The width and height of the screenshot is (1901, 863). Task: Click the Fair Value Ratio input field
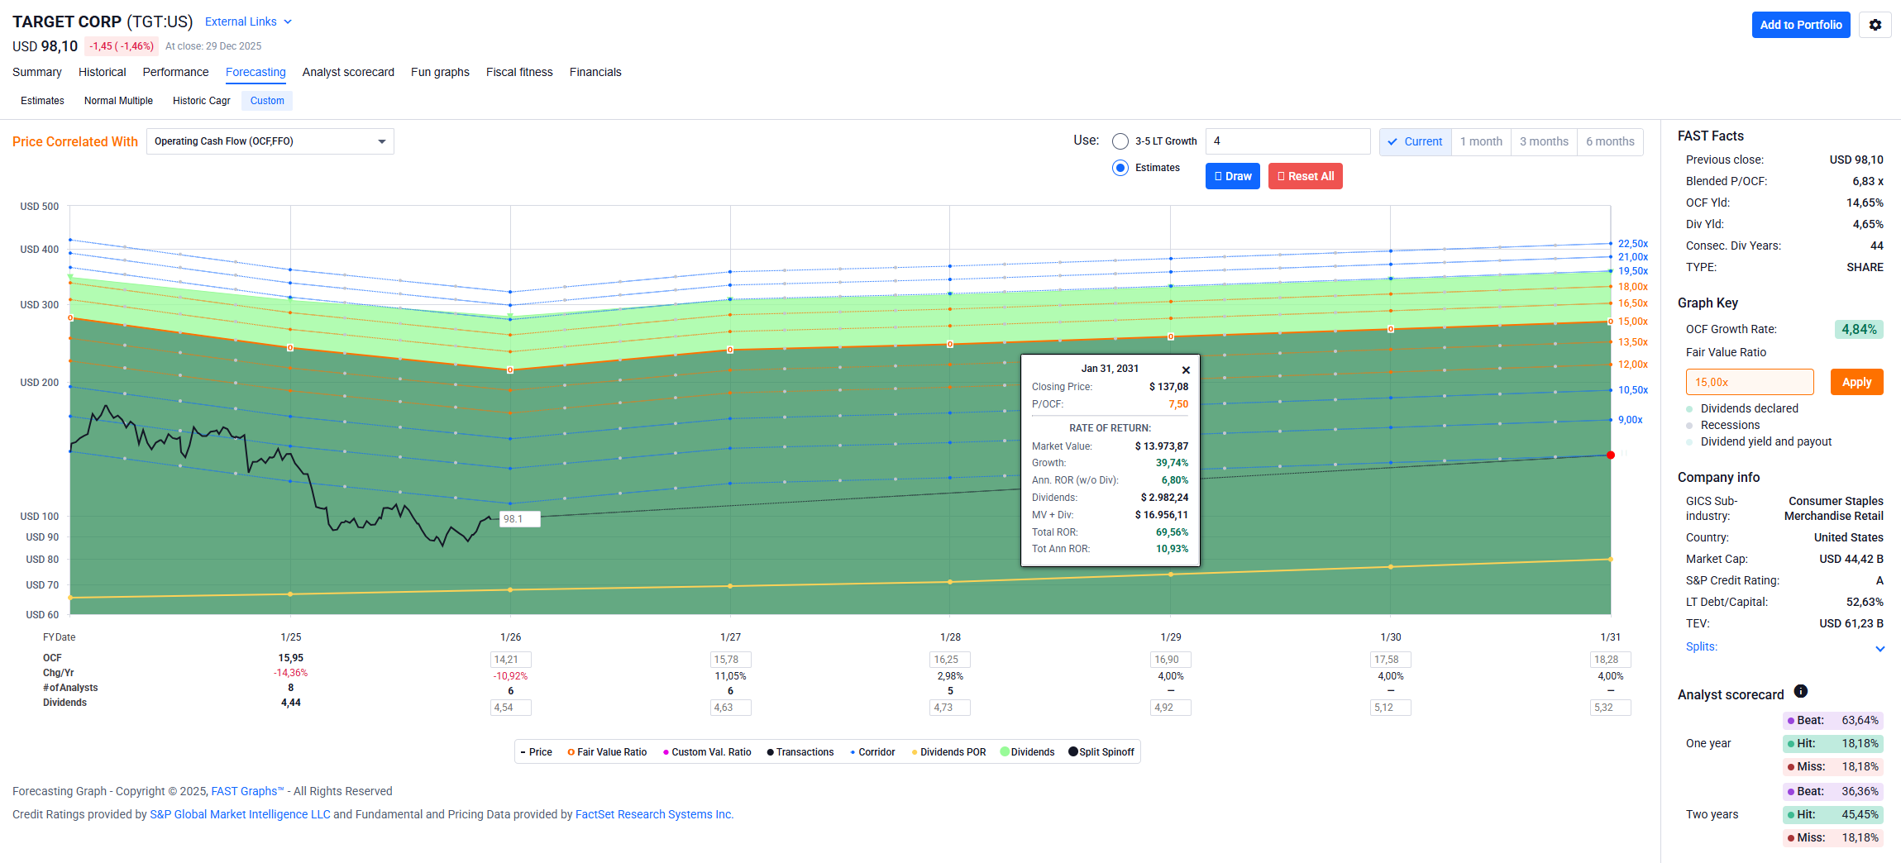coord(1749,382)
